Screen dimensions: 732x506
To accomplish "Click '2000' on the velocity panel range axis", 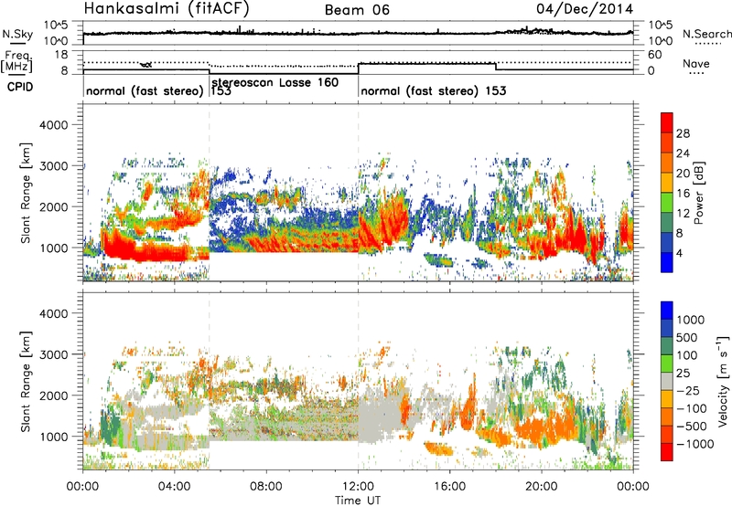I will click(53, 395).
